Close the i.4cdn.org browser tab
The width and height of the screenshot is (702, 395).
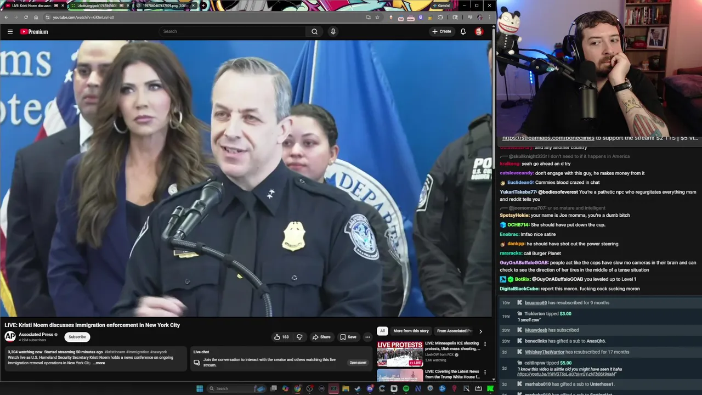[x=127, y=5]
